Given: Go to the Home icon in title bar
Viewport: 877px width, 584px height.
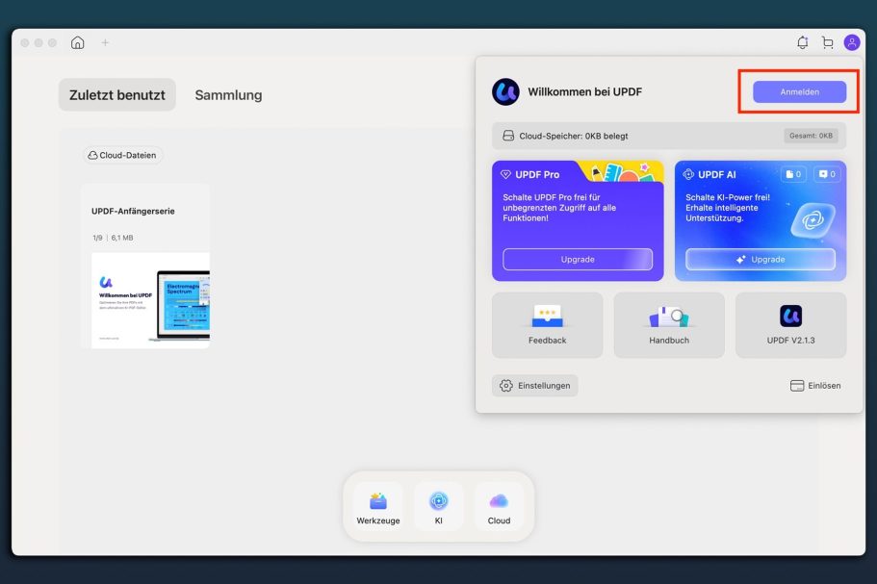Looking at the screenshot, I should coord(78,42).
